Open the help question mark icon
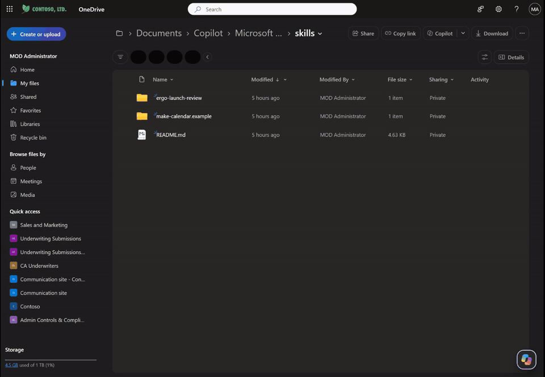This screenshot has height=377, width=545. 517,9
